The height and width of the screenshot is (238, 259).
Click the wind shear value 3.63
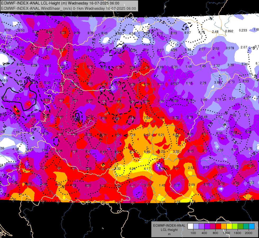coord(206,184)
